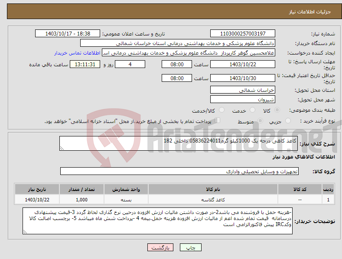Viewport: 342px width, 259px height.
Task: Click the کد کالا column header
Action: point(300,189)
